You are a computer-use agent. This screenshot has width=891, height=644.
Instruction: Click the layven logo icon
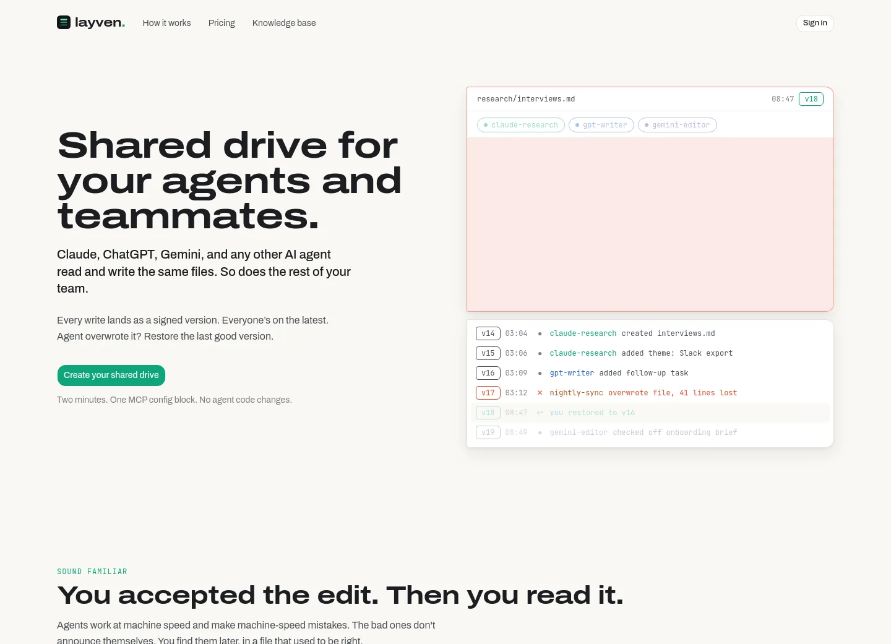click(64, 22)
